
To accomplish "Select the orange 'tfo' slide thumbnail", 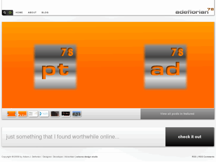I will [22, 114].
